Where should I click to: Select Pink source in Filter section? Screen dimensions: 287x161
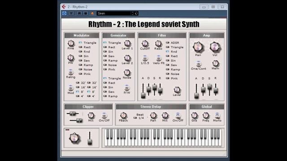click(172, 78)
